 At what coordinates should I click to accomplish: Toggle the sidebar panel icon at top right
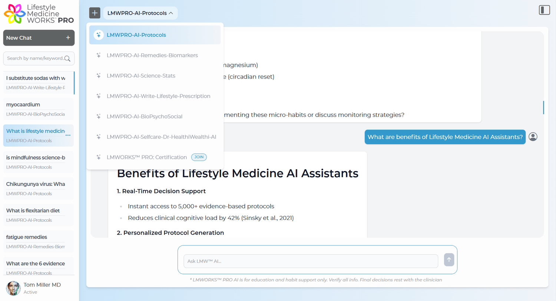click(544, 10)
